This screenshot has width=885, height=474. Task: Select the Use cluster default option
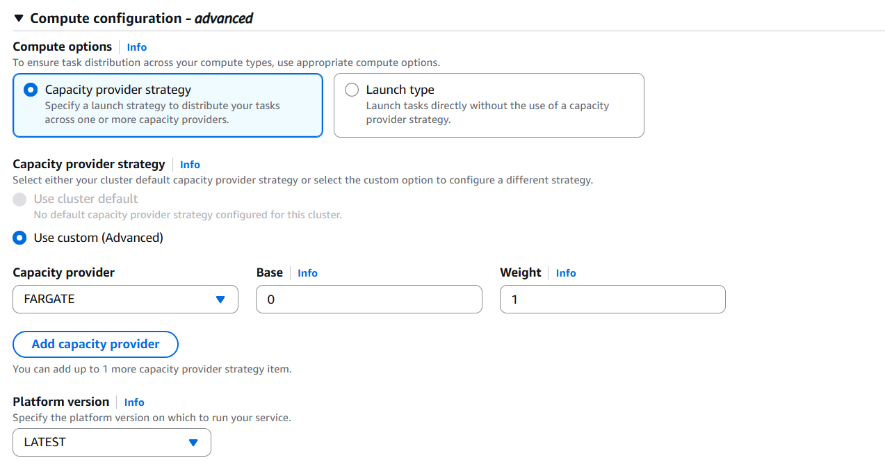pyautogui.click(x=19, y=199)
